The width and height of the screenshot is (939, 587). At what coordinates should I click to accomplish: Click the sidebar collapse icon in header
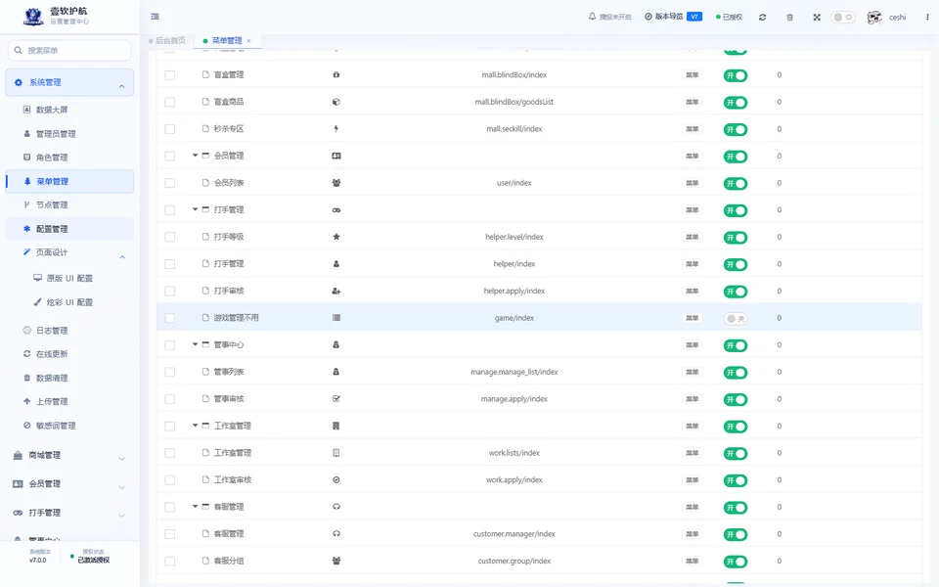tap(156, 17)
